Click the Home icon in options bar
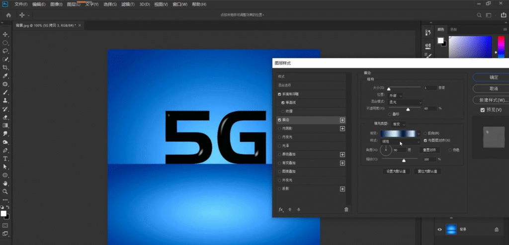This screenshot has width=509, height=245. coord(9,15)
